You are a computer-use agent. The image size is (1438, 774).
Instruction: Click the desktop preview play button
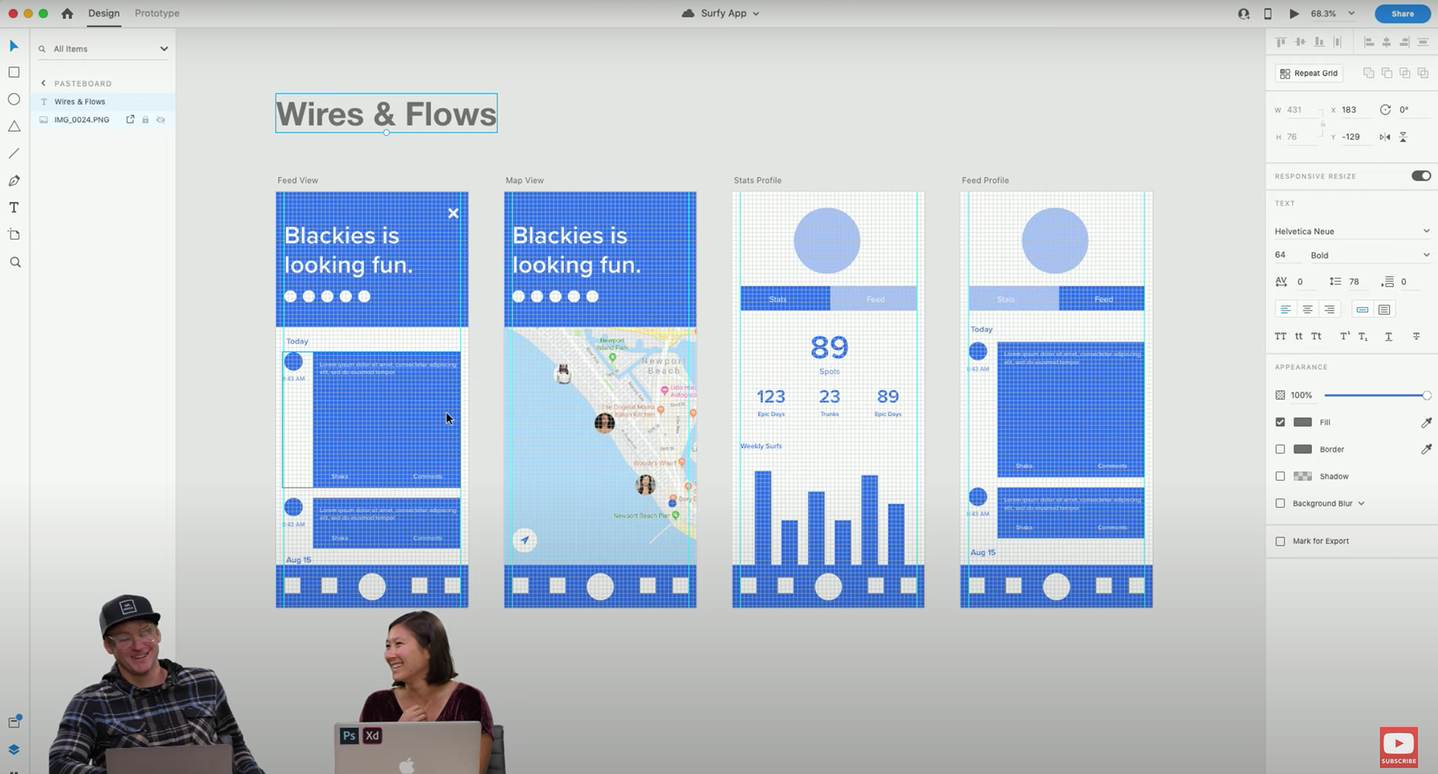point(1293,13)
